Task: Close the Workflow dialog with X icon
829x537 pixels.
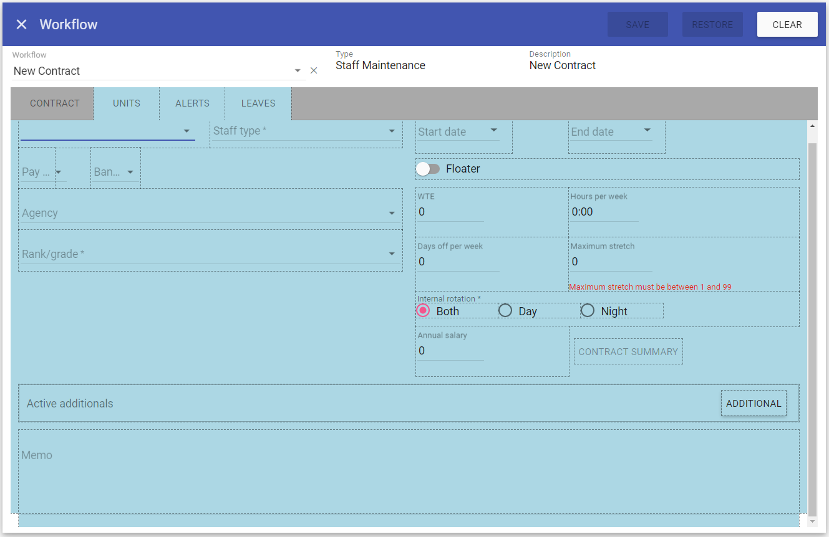Action: (22, 24)
